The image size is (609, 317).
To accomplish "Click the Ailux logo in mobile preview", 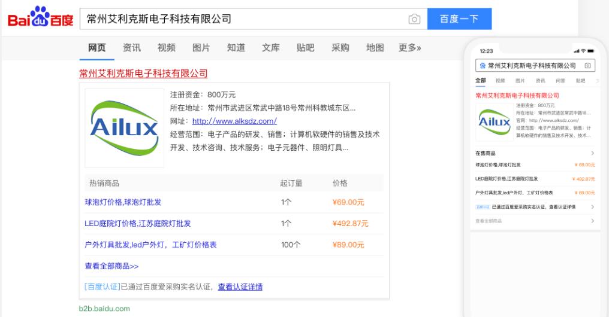I will coord(493,122).
